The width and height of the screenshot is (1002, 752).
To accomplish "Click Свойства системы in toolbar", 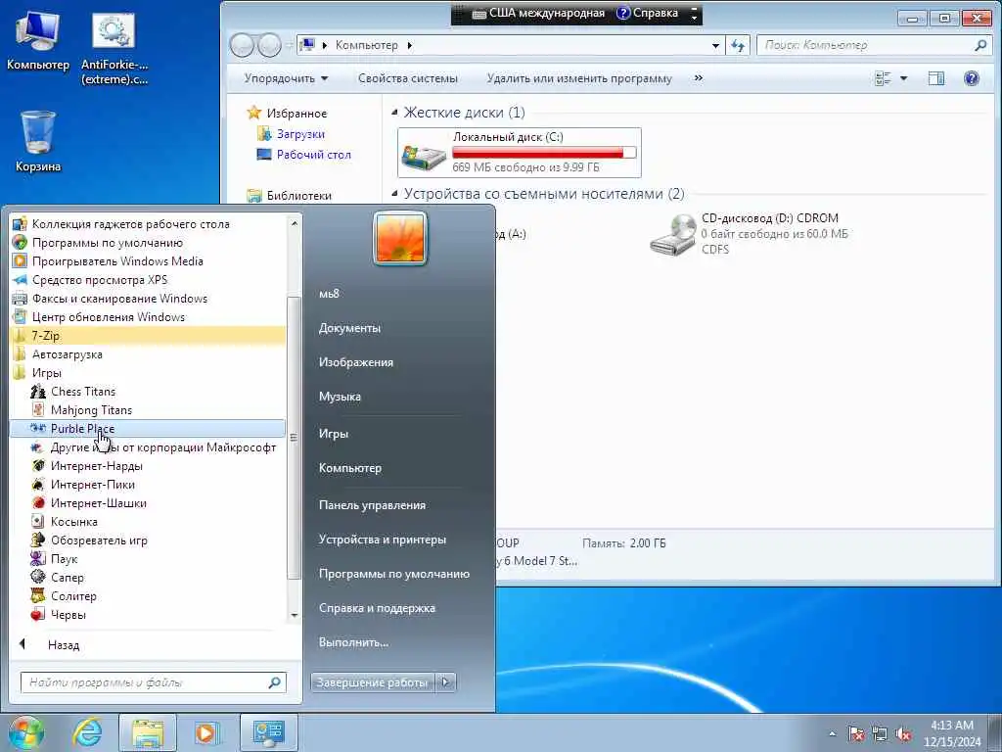I will tap(408, 78).
